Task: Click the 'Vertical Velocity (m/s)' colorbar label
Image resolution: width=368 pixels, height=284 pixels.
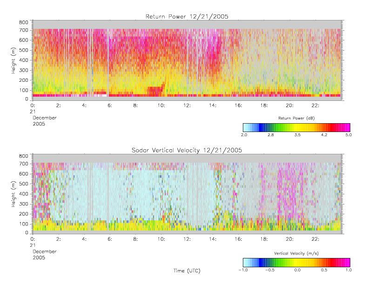Action: tap(296, 253)
